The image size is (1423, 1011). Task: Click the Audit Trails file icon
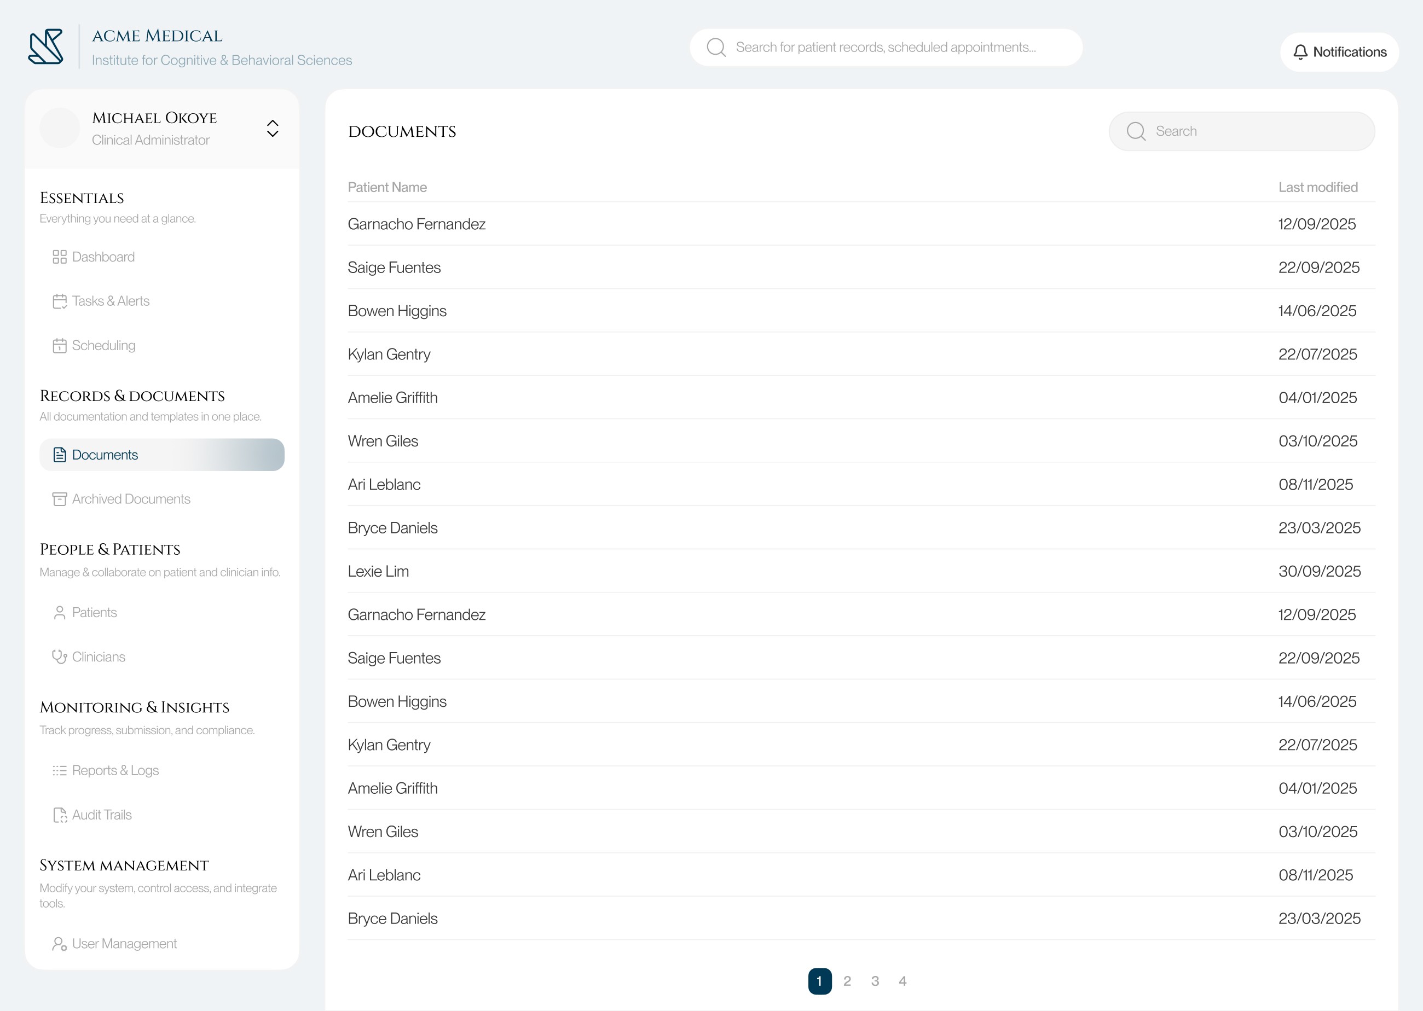click(60, 815)
